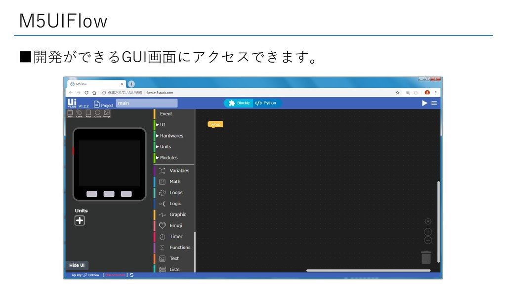Click the UiFlow logo
Viewport: 506px width, 284px height.
coord(72,103)
